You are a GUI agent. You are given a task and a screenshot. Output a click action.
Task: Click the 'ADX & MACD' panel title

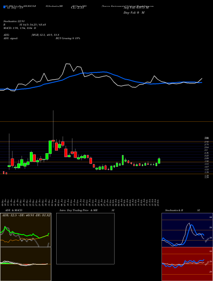(14, 210)
